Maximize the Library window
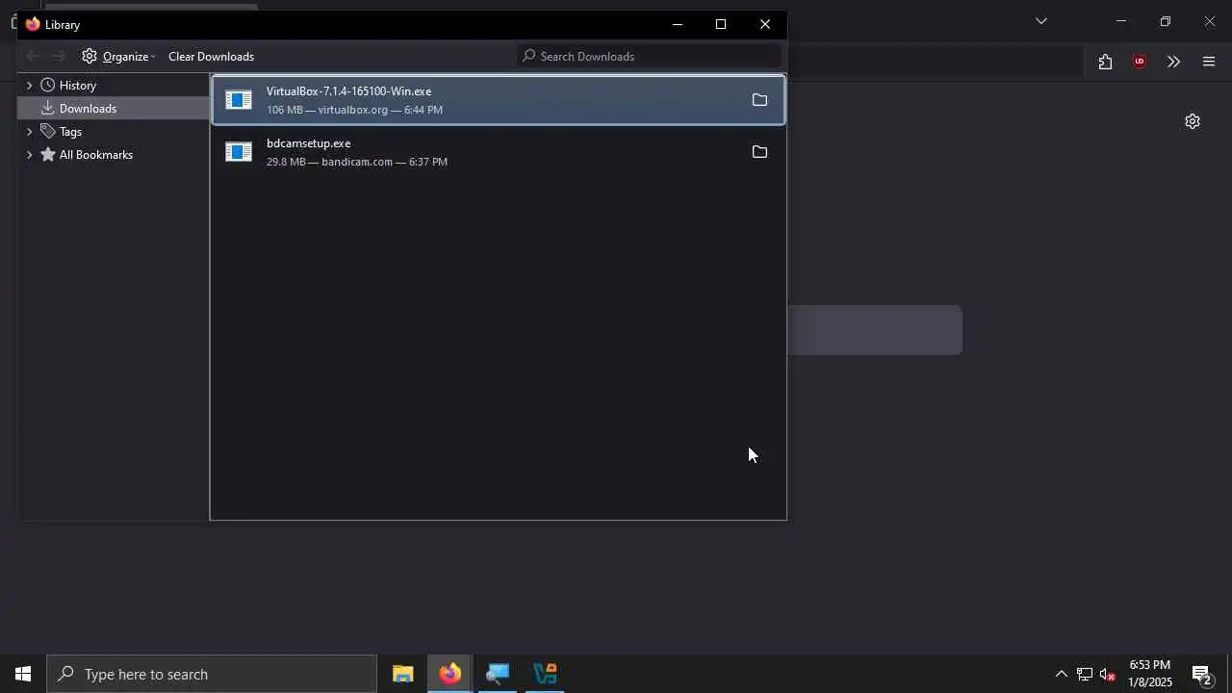 (721, 24)
